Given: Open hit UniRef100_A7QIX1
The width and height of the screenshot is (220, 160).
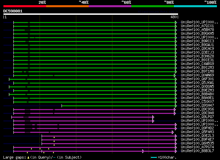Looking at the screenshot, I should pyautogui.click(x=197, y=26).
